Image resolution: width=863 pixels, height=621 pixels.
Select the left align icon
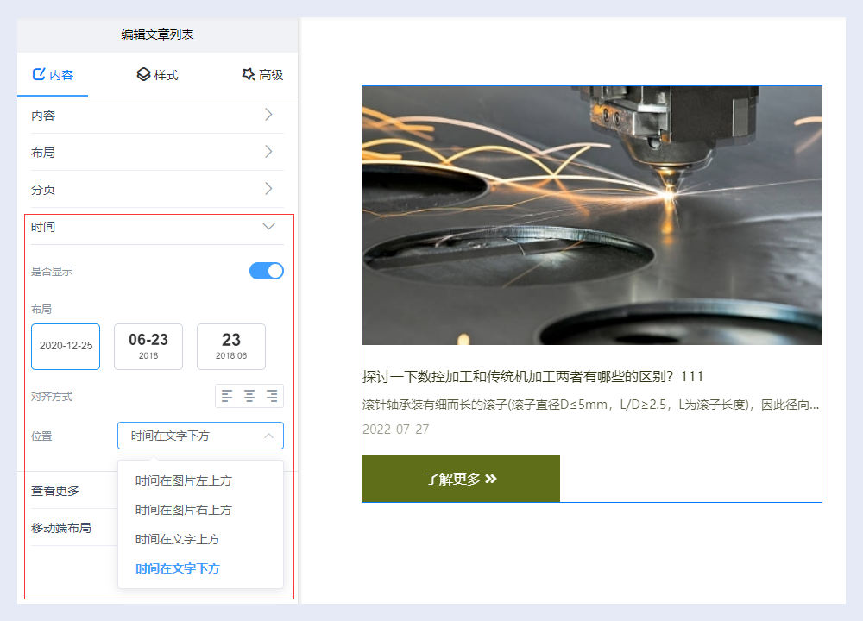227,396
